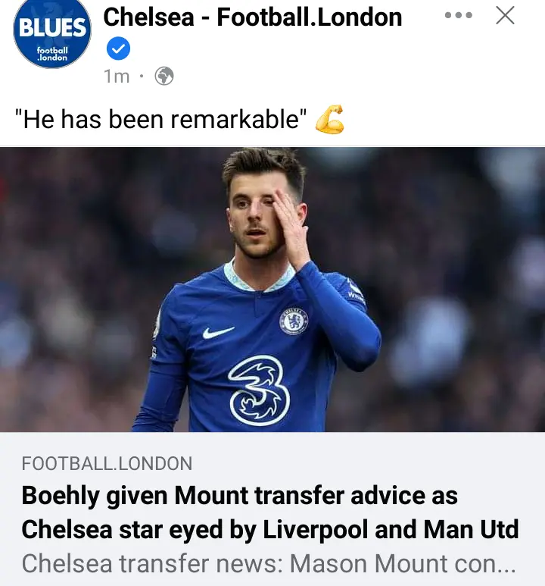Image resolution: width=545 pixels, height=586 pixels.
Task: Dismiss the post with the X
Action: pos(505,15)
